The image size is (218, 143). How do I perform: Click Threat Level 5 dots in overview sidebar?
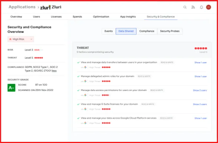click(39, 58)
